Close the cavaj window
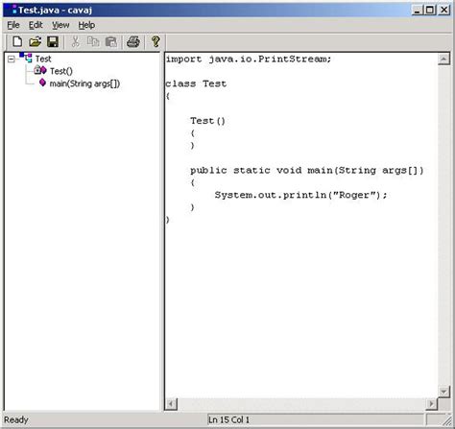 click(444, 10)
